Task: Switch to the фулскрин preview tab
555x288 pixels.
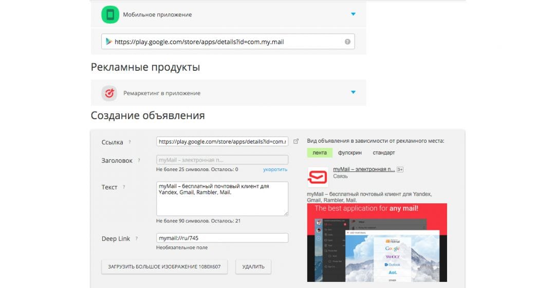Action: (x=350, y=152)
